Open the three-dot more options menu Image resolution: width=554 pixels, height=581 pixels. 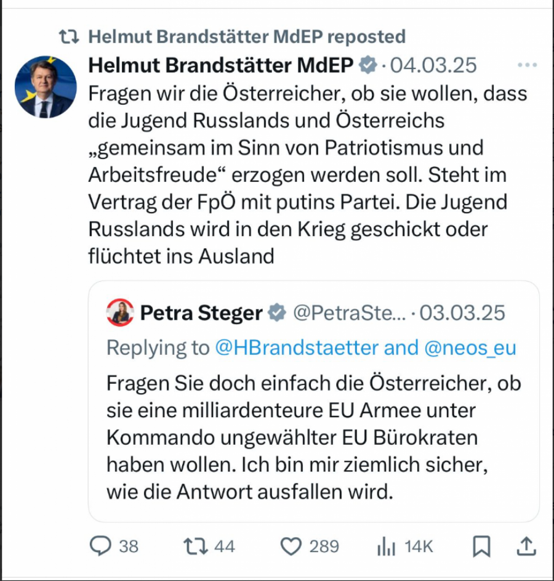point(528,65)
